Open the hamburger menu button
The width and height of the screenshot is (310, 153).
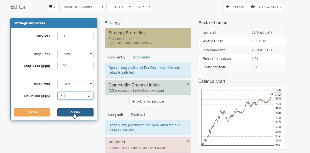[x=52, y=7]
